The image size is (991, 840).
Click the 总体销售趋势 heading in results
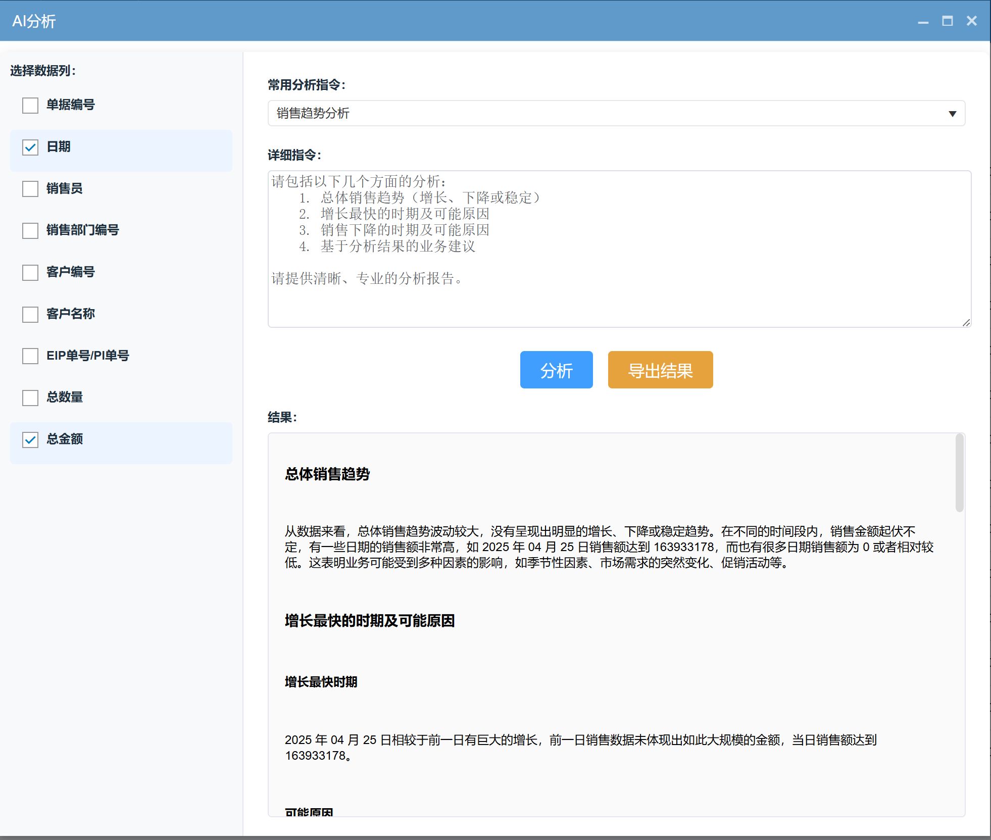[x=327, y=474]
